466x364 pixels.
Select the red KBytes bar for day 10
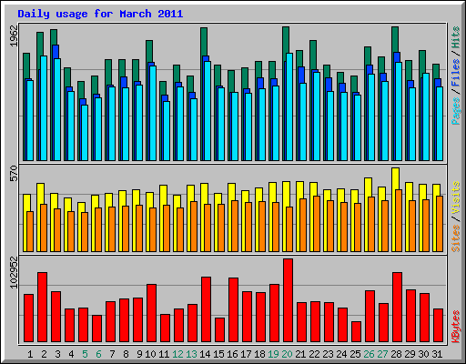pyautogui.click(x=151, y=313)
